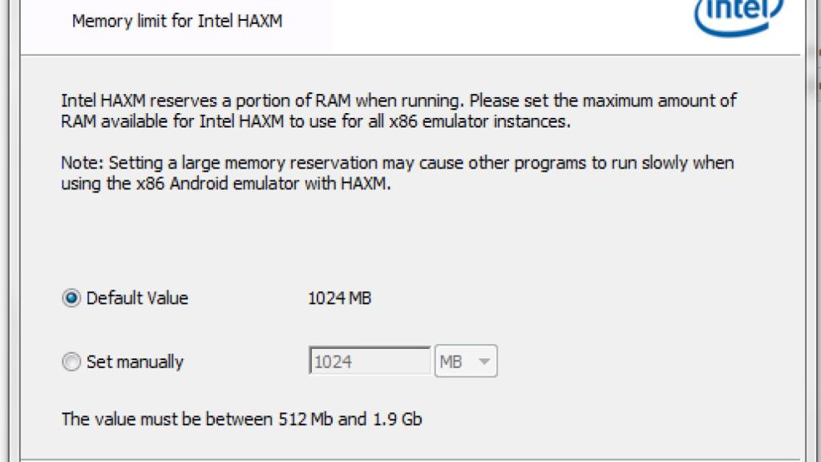
Task: Click the "Default Value" label text
Action: click(x=137, y=298)
